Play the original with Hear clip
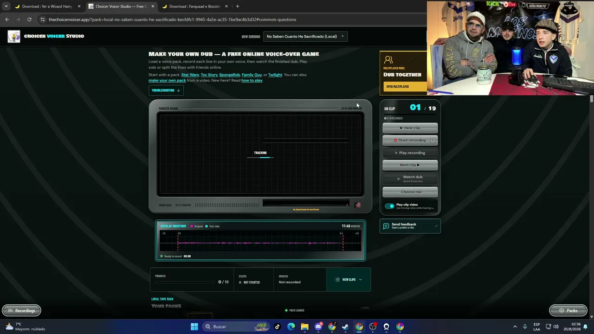 point(410,128)
